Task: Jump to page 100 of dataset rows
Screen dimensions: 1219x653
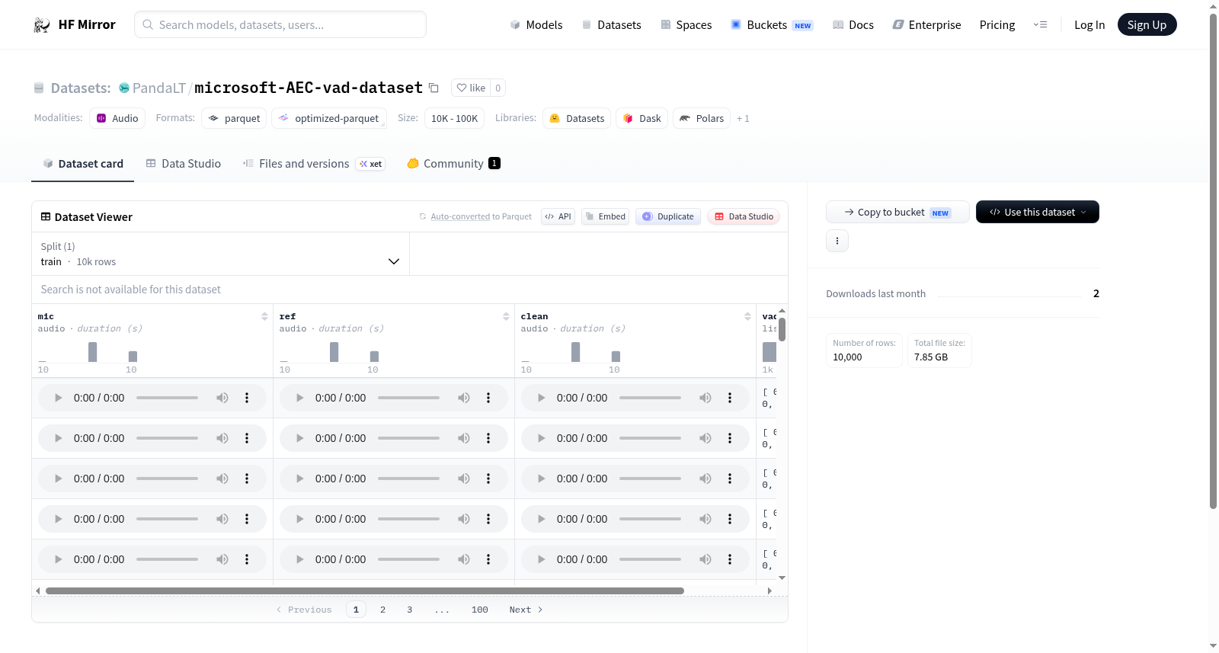Action: (x=480, y=610)
